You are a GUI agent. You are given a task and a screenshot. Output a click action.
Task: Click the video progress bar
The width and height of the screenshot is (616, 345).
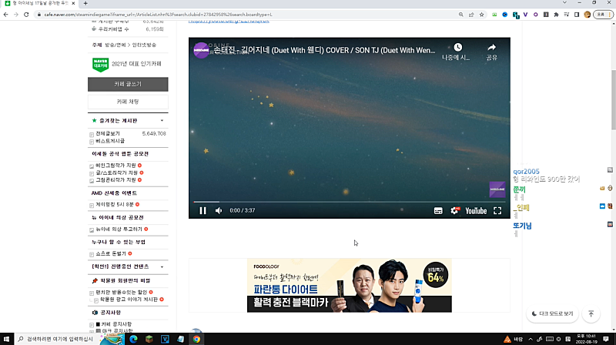(346, 202)
